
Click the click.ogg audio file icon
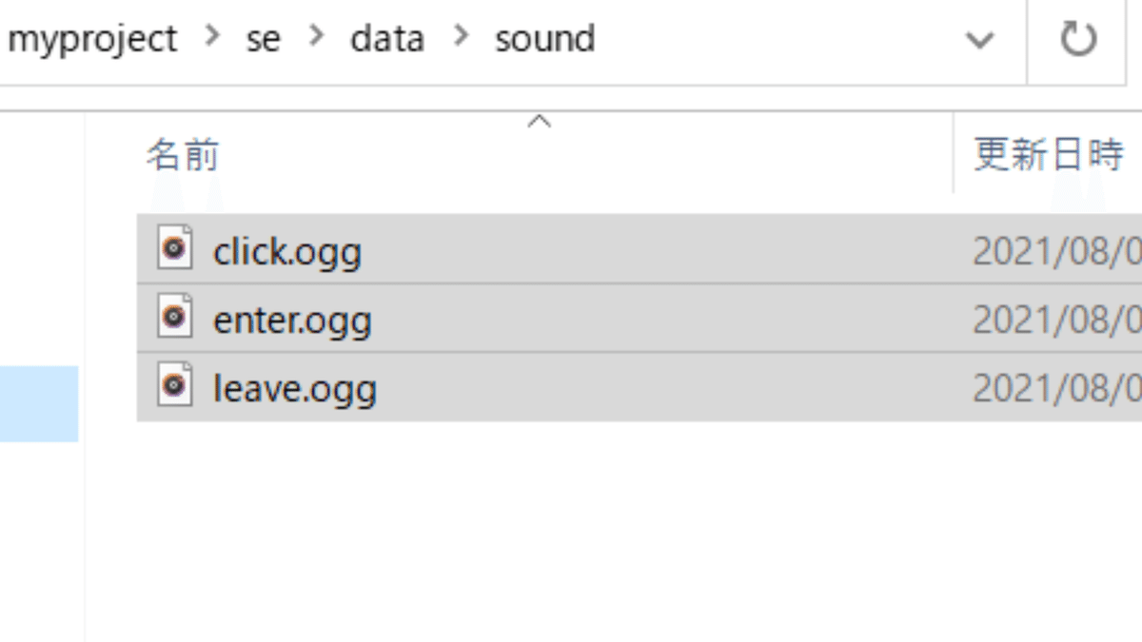[174, 248]
